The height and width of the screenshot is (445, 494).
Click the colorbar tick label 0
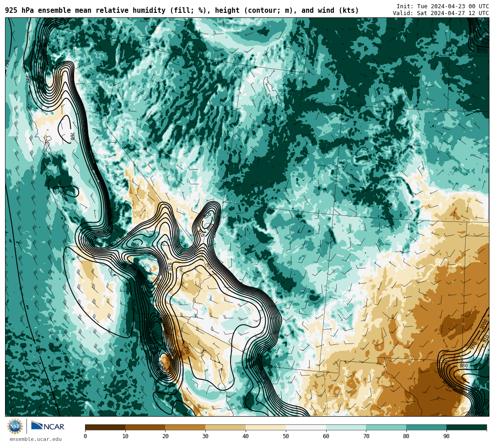[x=86, y=436]
